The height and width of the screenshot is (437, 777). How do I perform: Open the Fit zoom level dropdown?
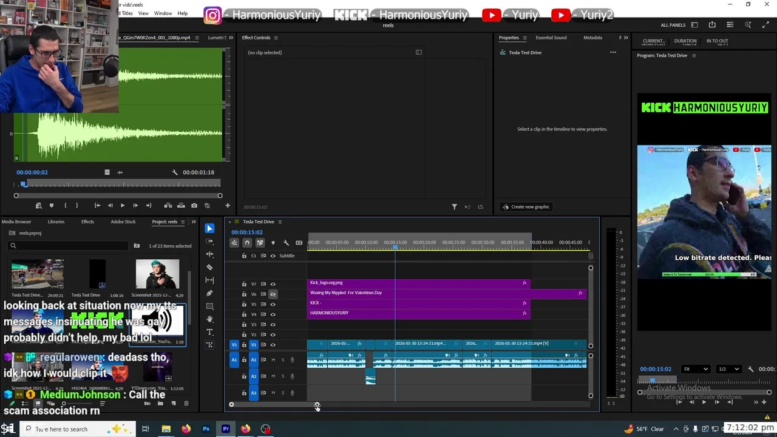[695, 369]
